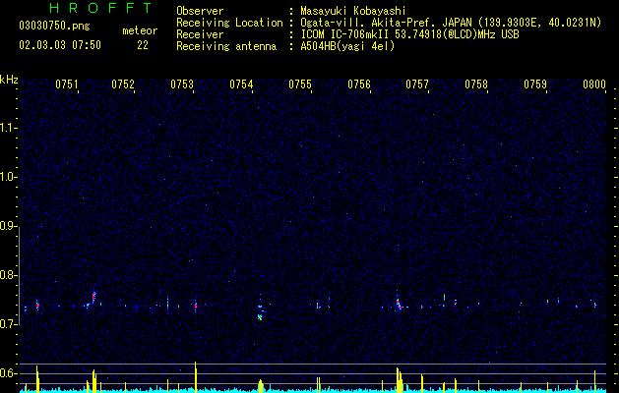
Task: Click the 0751 time marker
Action: [x=67, y=84]
